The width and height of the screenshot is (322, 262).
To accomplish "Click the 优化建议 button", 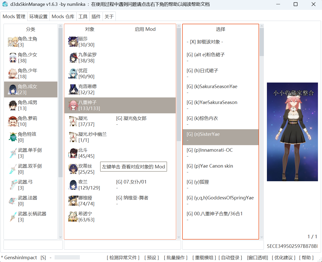I will click(284, 258).
